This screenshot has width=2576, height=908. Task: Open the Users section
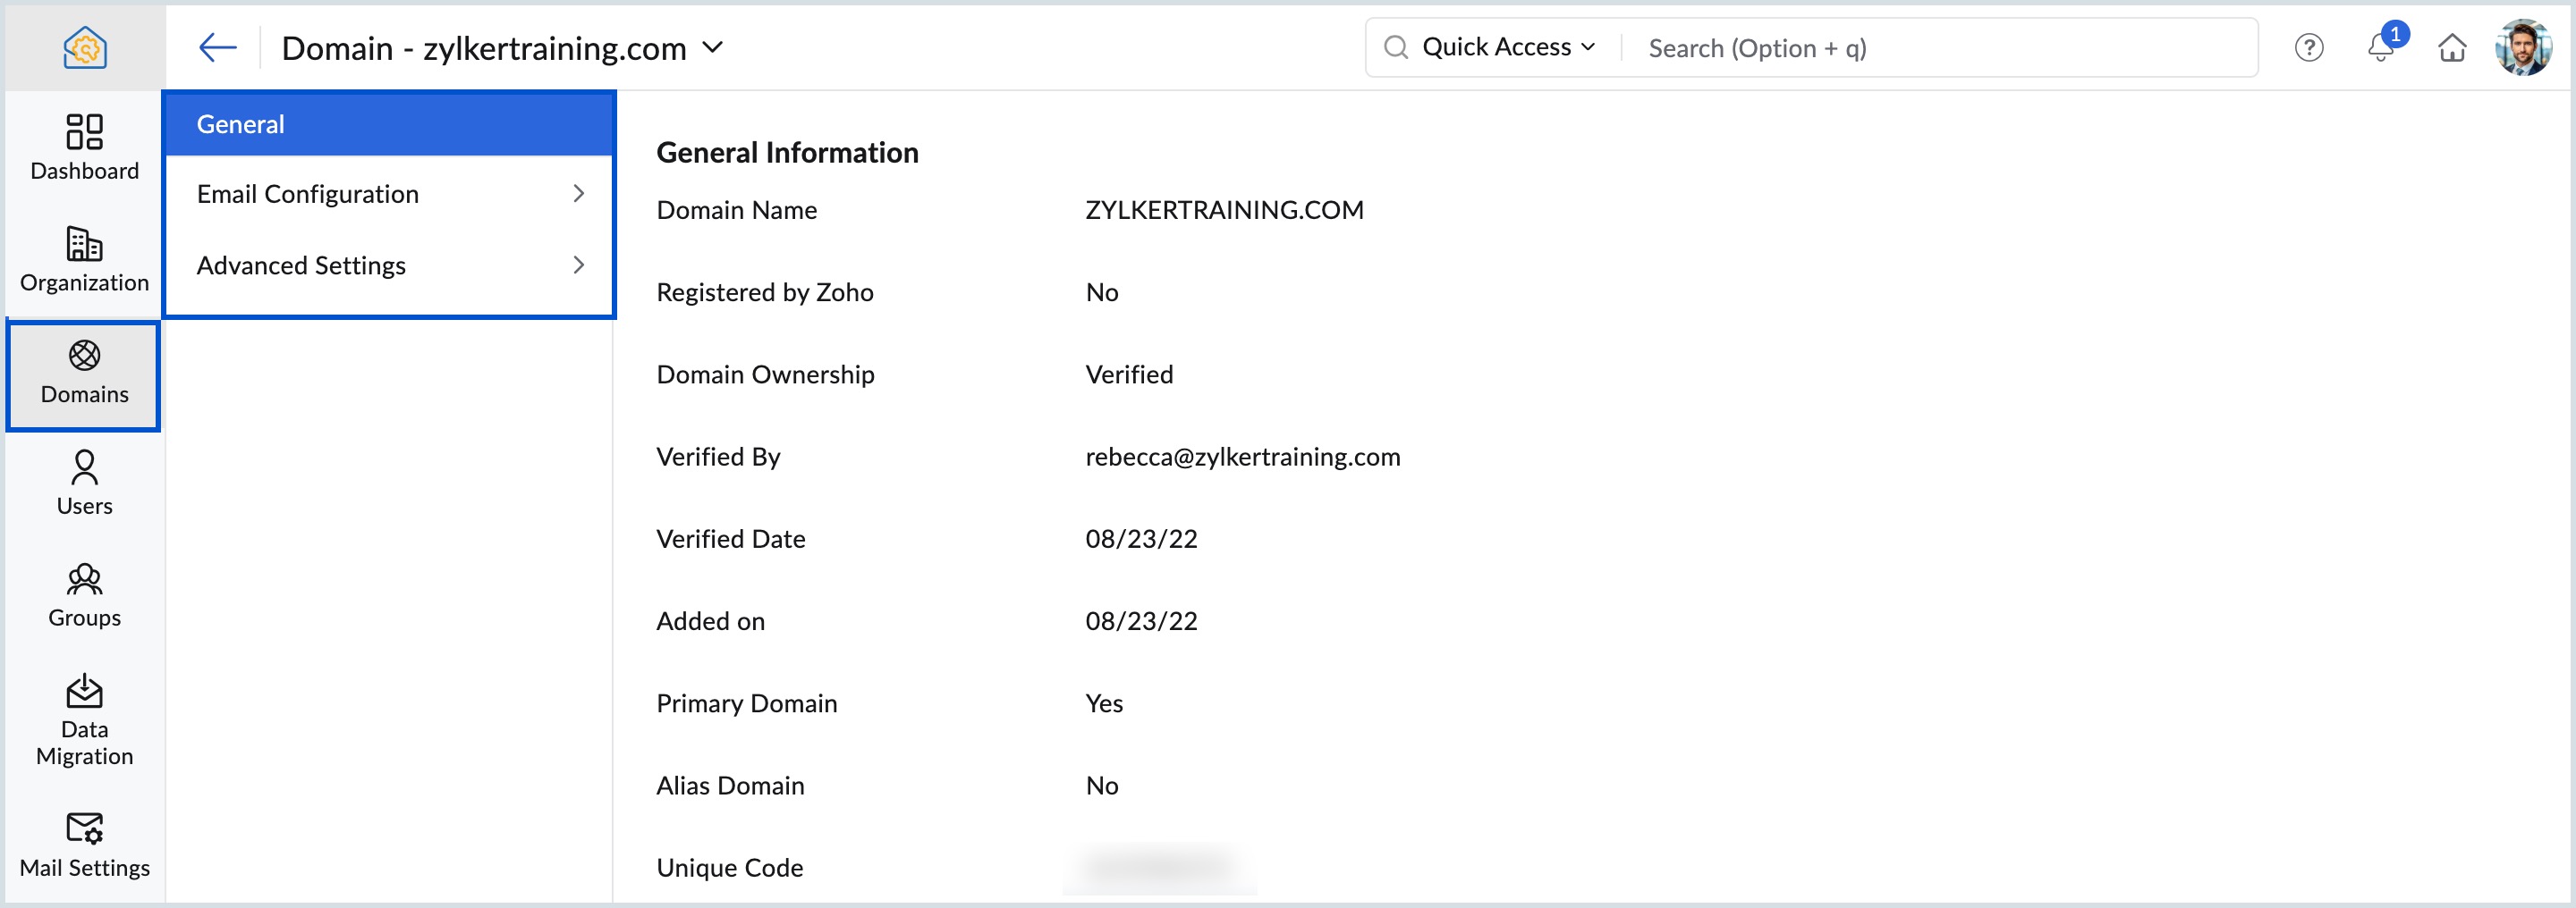tap(85, 483)
